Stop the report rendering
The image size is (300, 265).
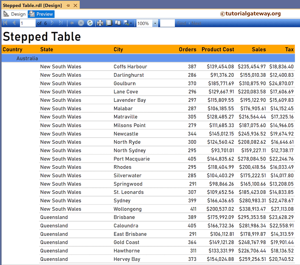81,23
